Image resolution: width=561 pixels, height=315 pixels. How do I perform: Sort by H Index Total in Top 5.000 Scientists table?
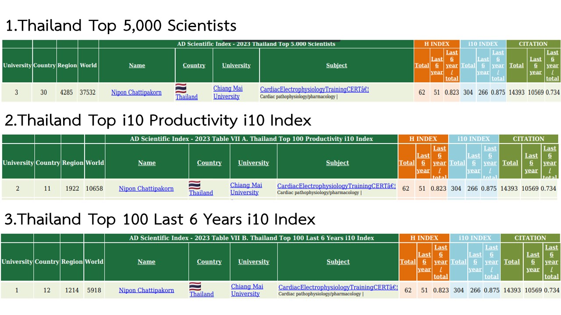tap(422, 65)
